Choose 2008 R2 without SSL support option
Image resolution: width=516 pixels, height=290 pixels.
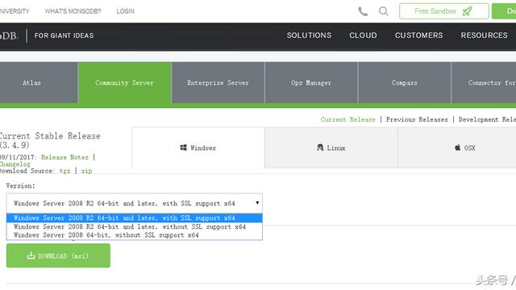coord(135,226)
